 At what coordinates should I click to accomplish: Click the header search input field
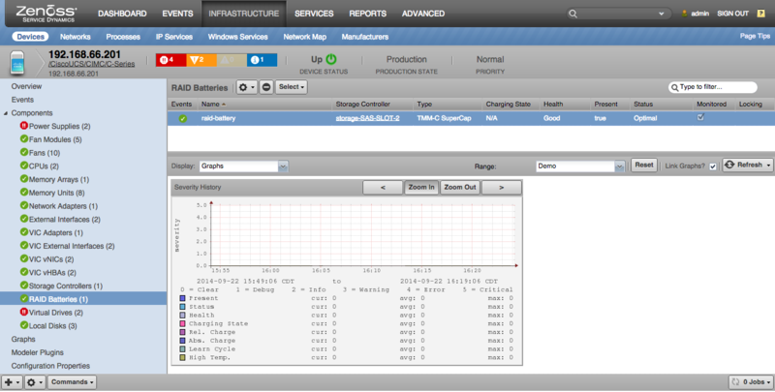[x=619, y=14]
